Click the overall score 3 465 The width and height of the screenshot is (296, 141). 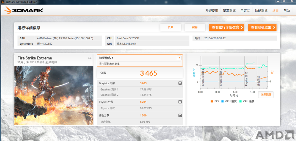click(x=148, y=73)
